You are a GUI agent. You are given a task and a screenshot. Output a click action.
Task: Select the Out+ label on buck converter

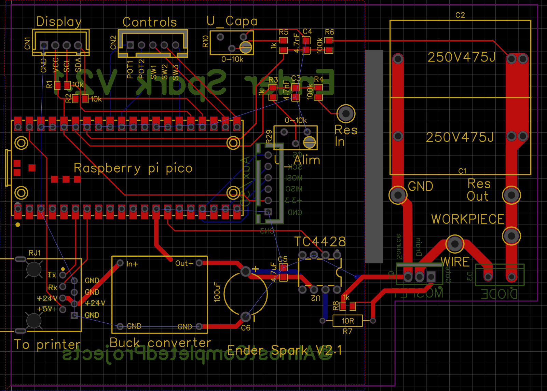point(184,264)
